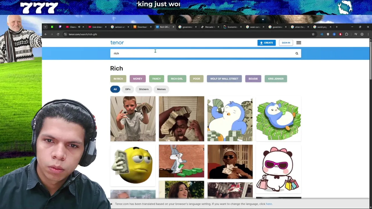
Task: Open the tab search dropdown chevron
Action: (x=45, y=27)
